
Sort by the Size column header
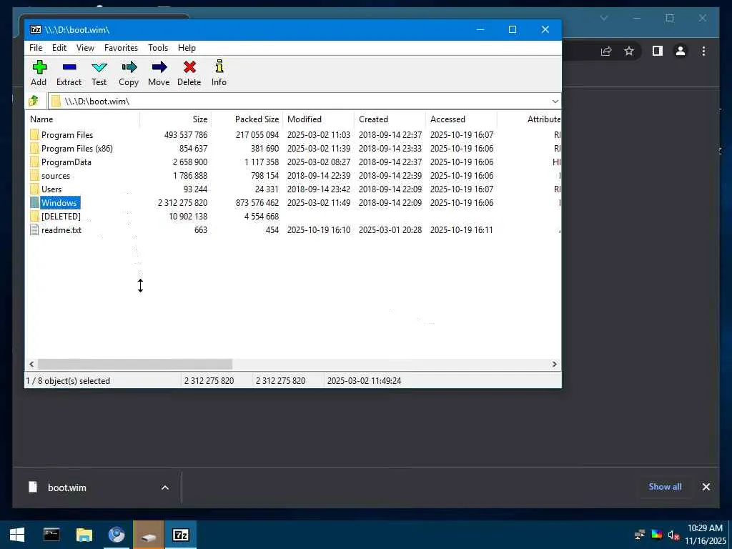click(x=176, y=119)
